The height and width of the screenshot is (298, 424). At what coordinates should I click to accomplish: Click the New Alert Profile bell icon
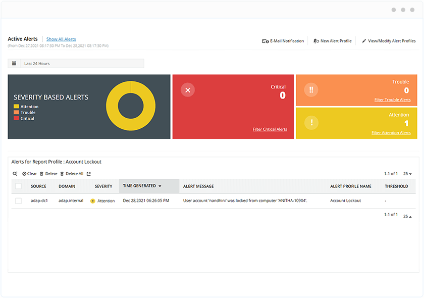point(316,41)
